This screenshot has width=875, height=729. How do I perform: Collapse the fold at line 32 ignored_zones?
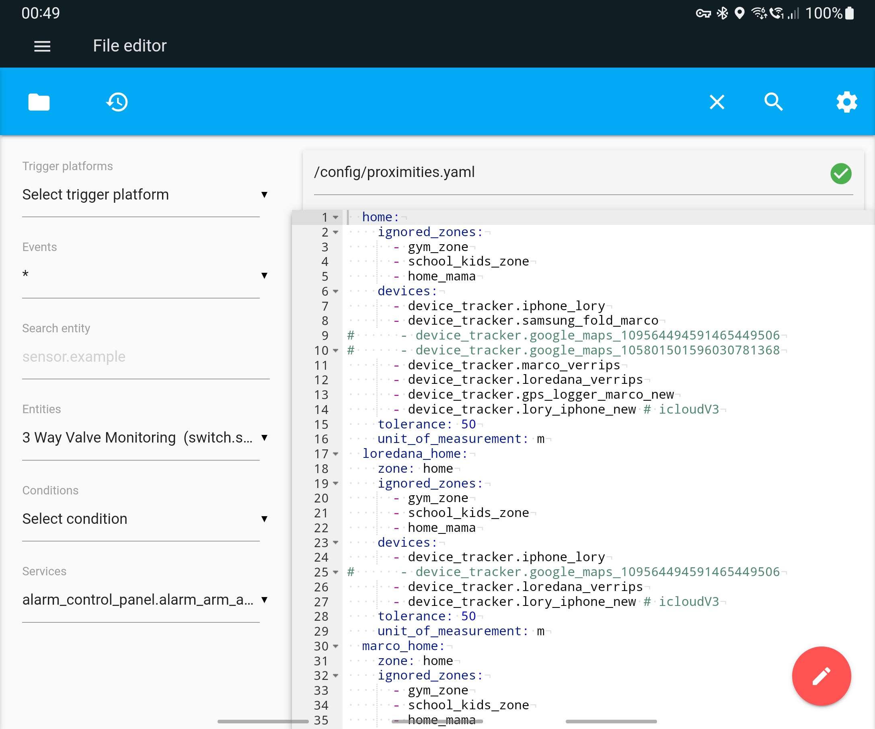335,676
